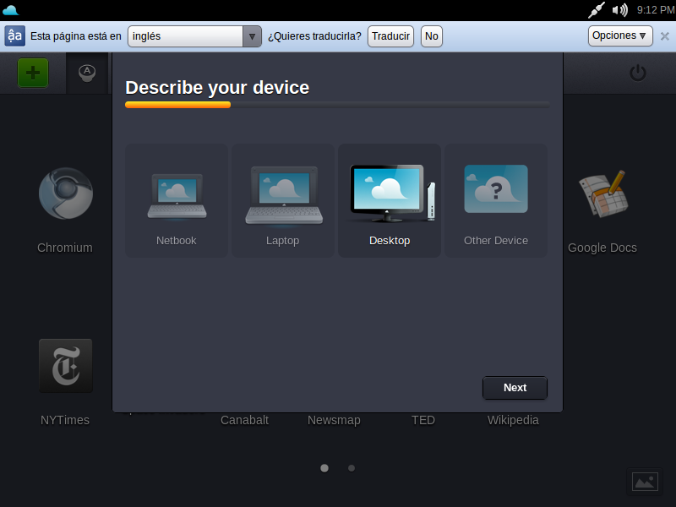
Task: Open the Google Docs app icon
Action: click(x=602, y=195)
